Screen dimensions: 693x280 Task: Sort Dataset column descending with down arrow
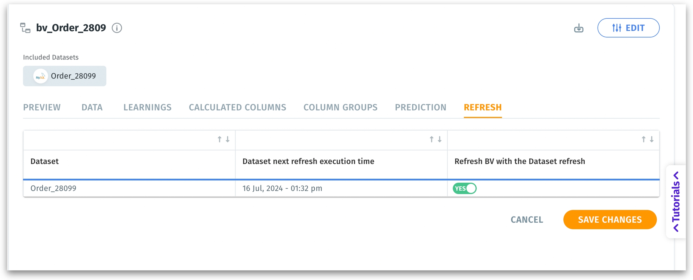tap(228, 139)
